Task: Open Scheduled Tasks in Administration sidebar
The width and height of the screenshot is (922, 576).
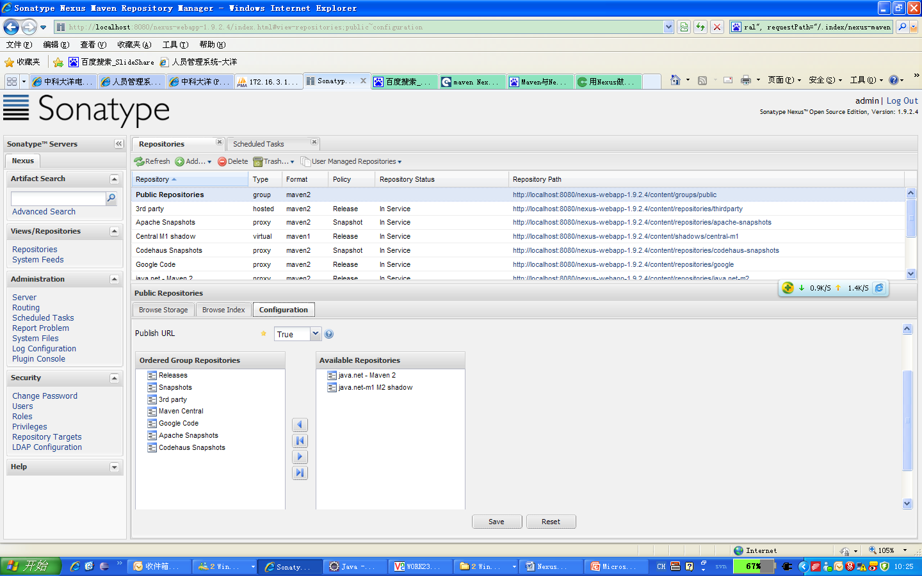Action: pos(43,317)
